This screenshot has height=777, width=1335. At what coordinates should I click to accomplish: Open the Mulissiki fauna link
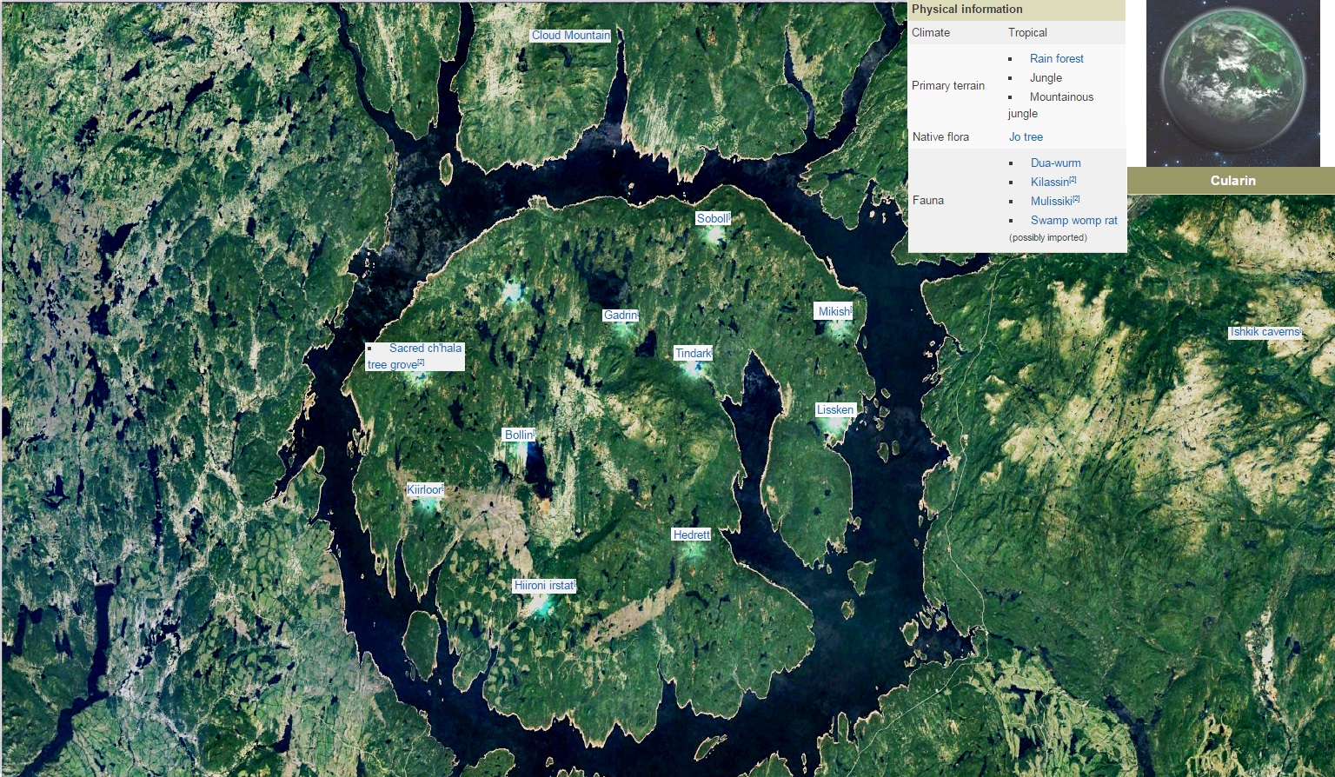pyautogui.click(x=1051, y=202)
